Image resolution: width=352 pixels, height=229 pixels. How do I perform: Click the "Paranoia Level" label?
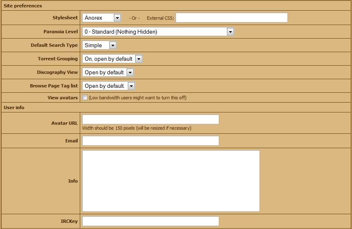(x=60, y=32)
